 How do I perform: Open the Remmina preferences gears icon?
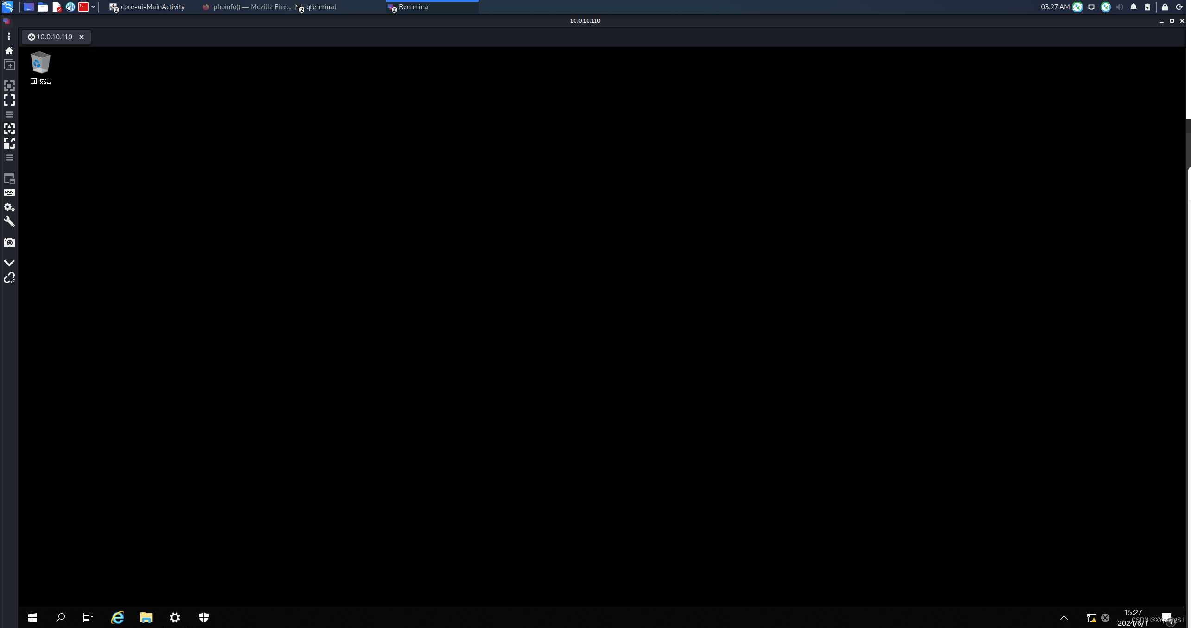(9, 207)
